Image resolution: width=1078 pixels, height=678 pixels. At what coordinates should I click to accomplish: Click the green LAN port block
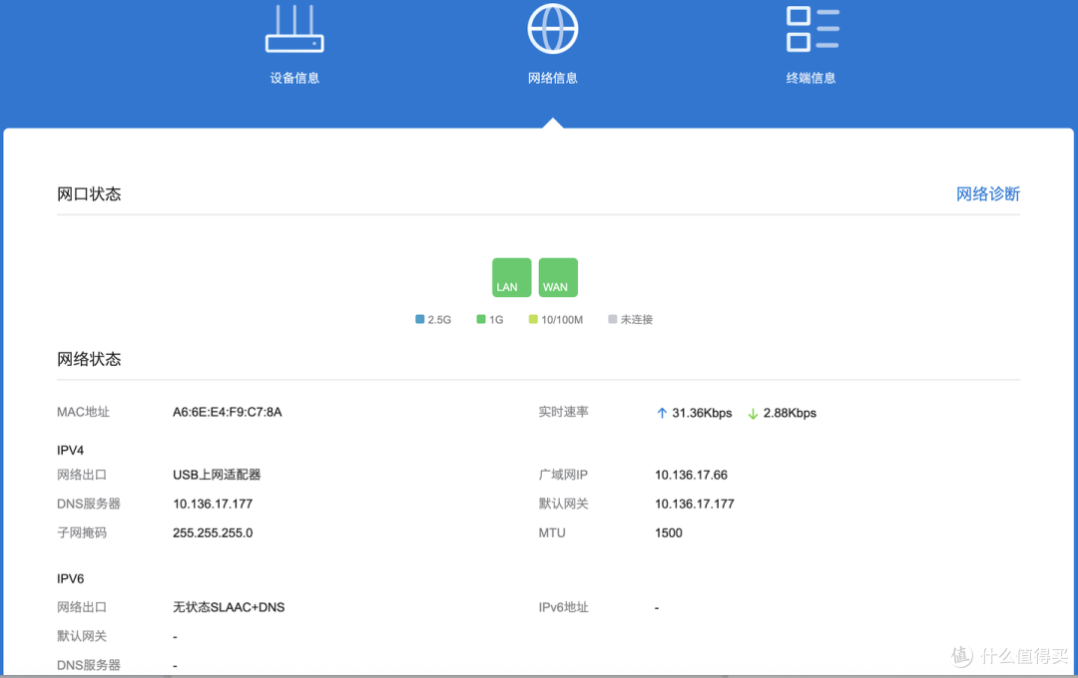coord(511,277)
